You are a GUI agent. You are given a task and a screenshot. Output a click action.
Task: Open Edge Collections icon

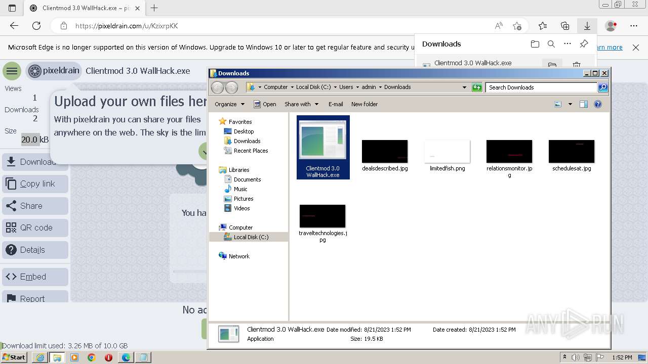pyautogui.click(x=565, y=26)
